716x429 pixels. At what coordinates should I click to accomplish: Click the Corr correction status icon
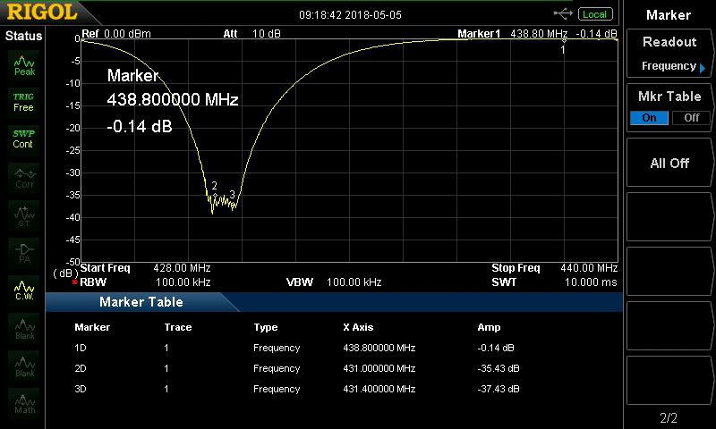24,177
